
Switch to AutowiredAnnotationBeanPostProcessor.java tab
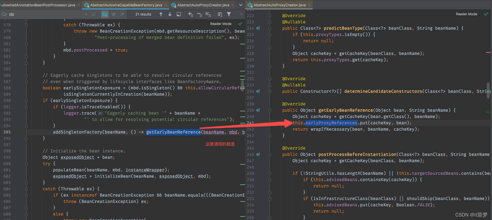pos(37,5)
